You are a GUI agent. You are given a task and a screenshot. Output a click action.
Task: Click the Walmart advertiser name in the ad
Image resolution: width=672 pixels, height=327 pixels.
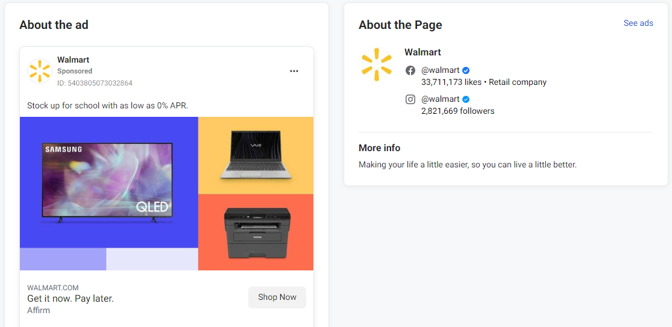point(74,60)
